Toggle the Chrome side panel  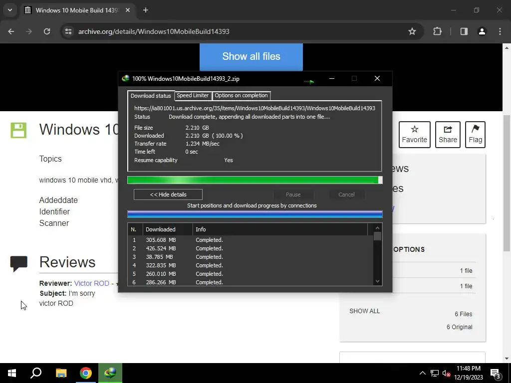(464, 31)
